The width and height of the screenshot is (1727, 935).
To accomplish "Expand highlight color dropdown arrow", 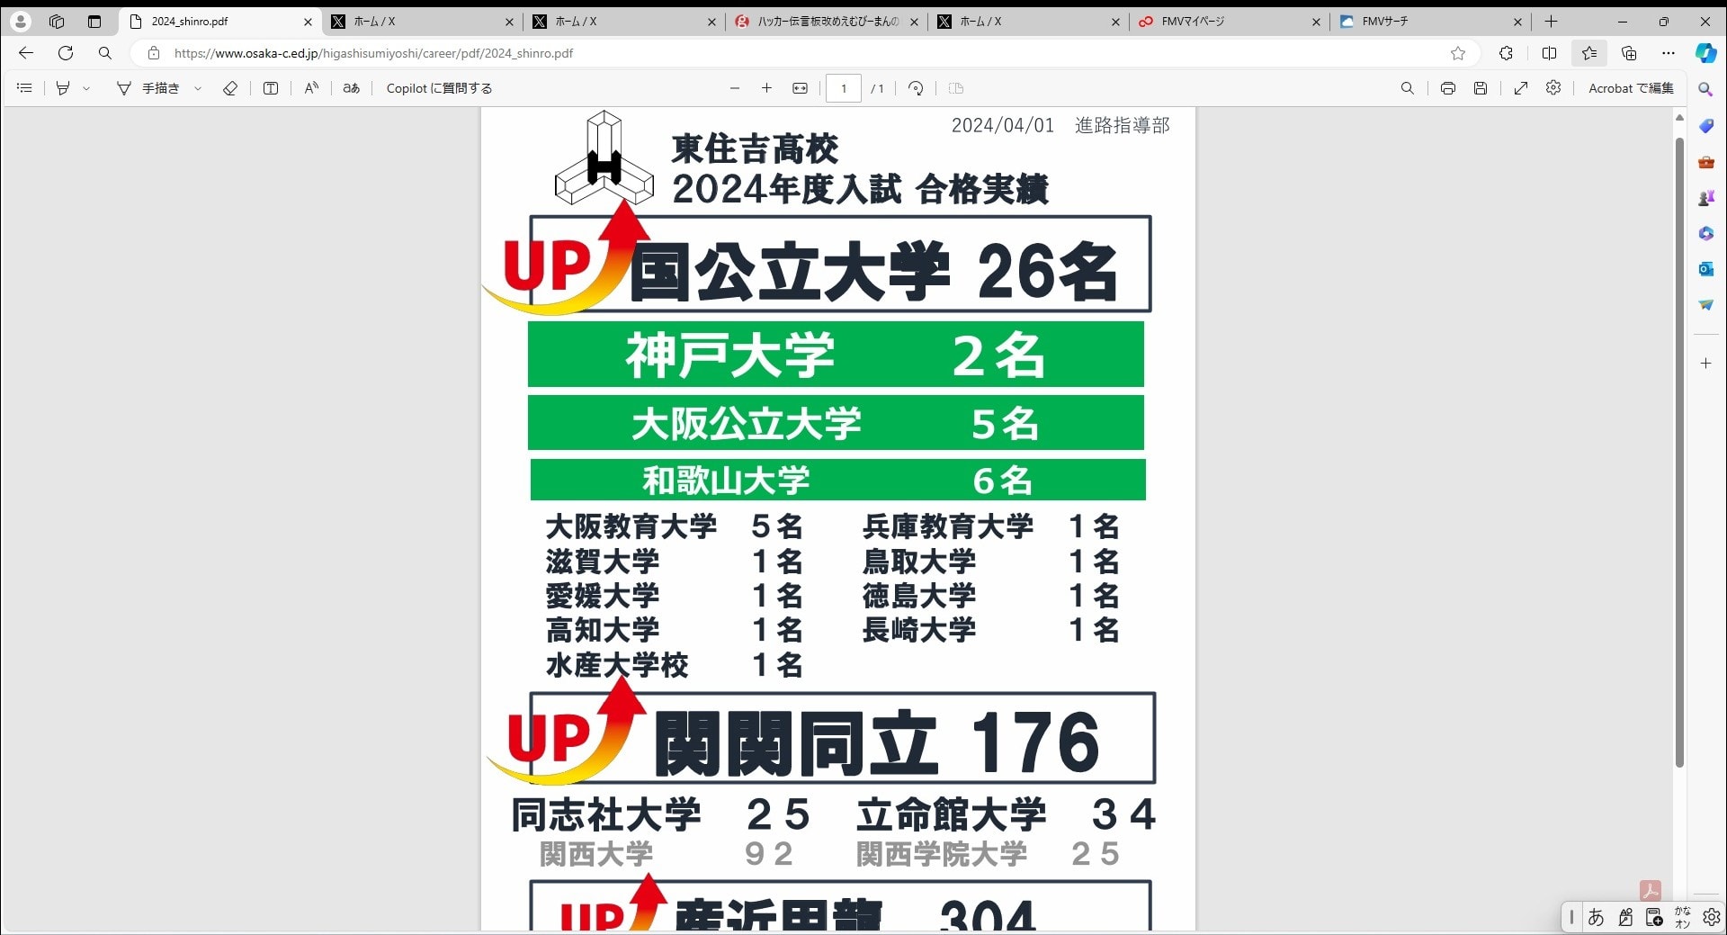I will [x=86, y=88].
